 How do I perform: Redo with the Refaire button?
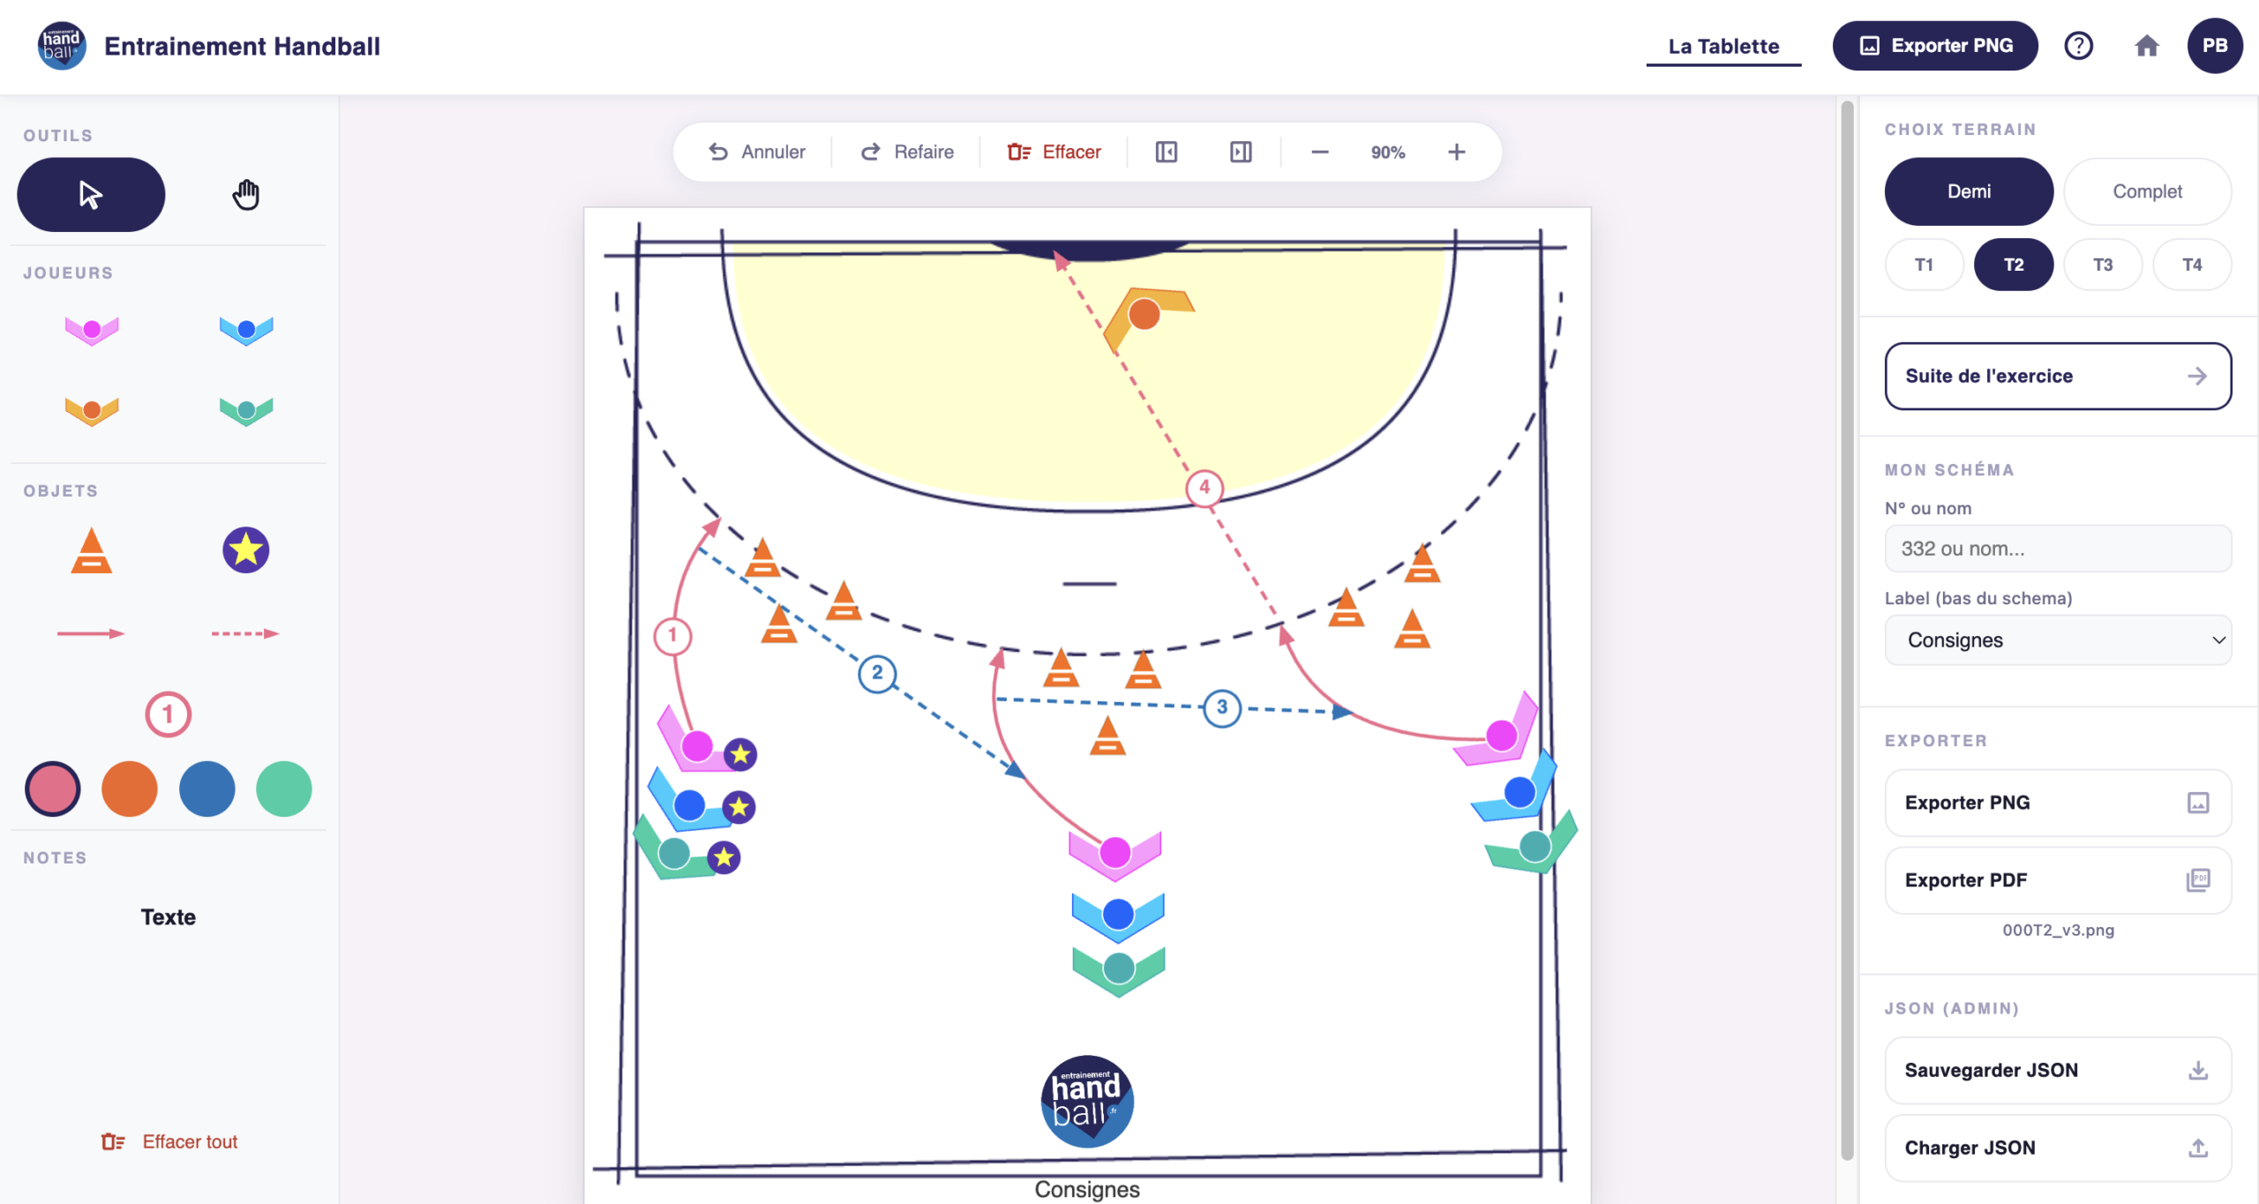coord(907,152)
